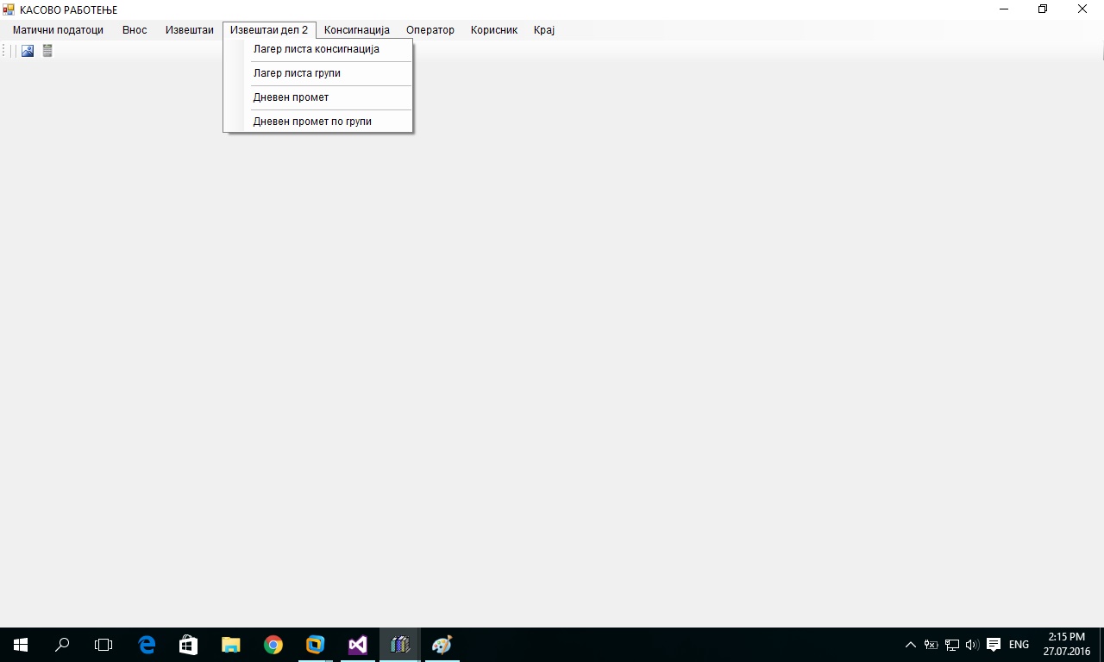Viewport: 1104px width, 662px height.
Task: Open the Матични податоци menu
Action: tap(58, 30)
